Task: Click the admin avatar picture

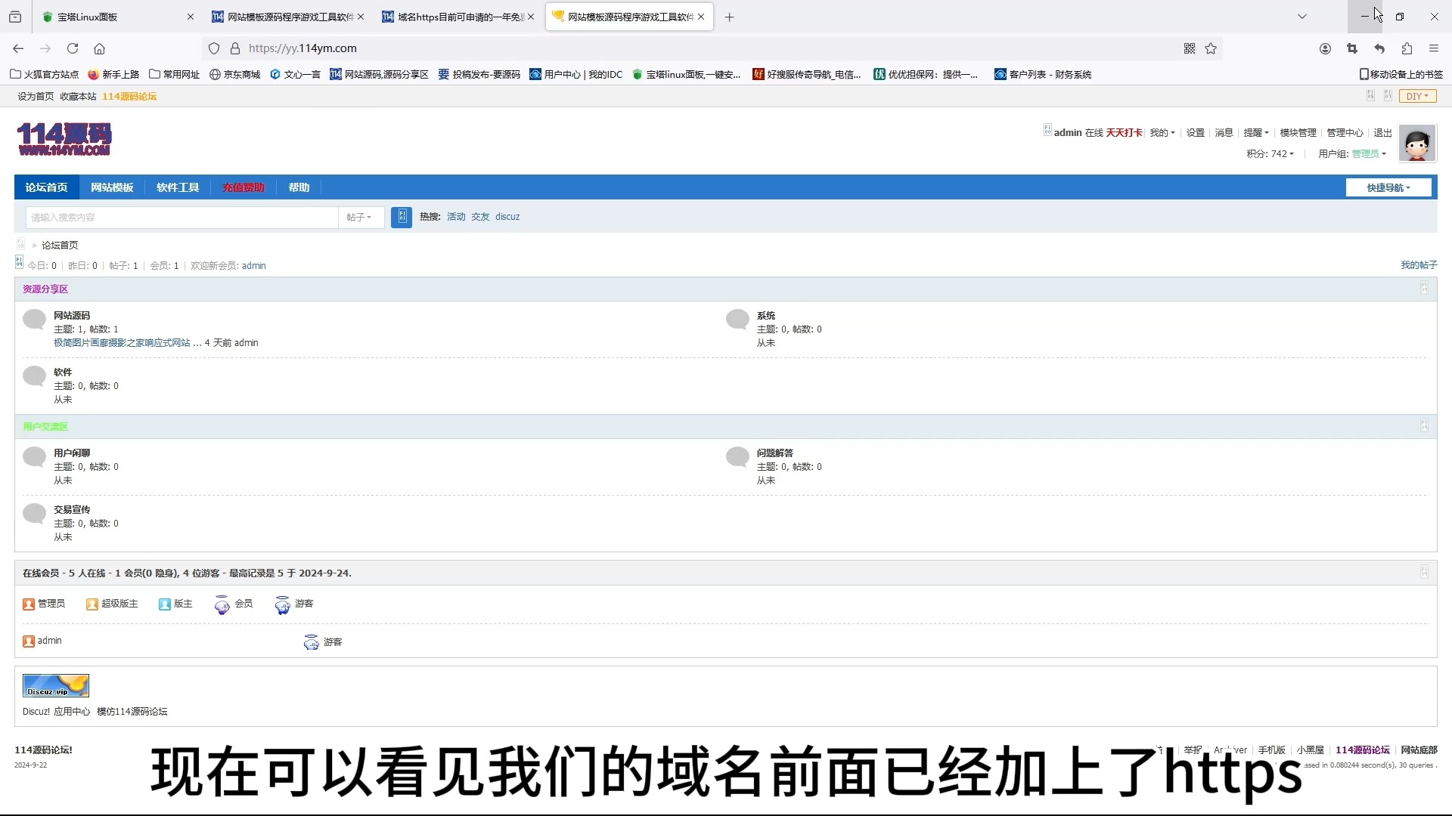Action: tap(1417, 143)
